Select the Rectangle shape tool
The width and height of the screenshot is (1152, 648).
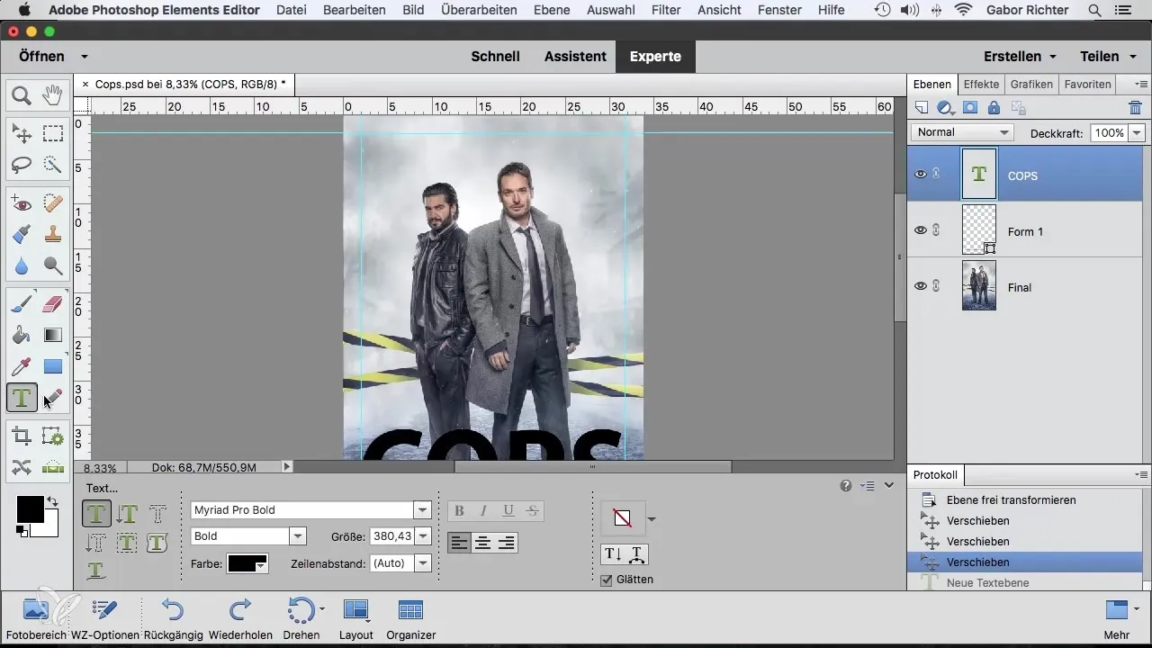point(53,366)
